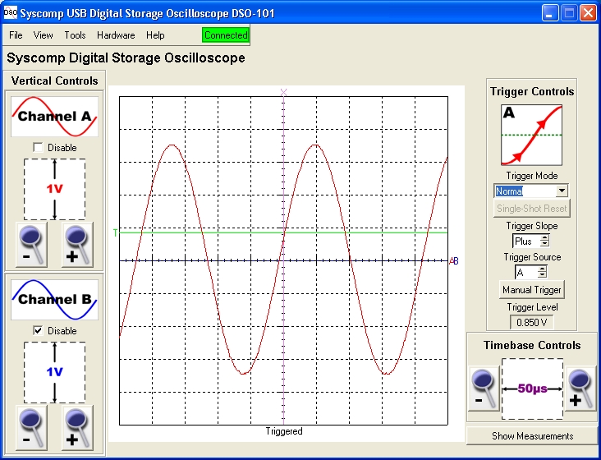This screenshot has width=601, height=460.
Task: Open the Trigger Mode dropdown
Action: (x=562, y=191)
